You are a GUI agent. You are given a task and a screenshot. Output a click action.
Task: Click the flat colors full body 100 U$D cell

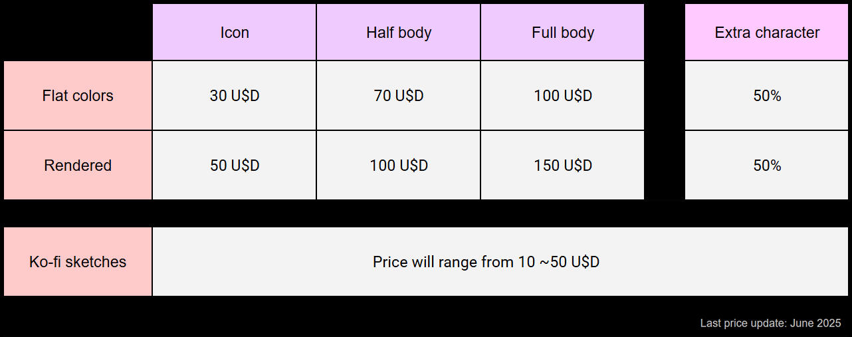click(563, 96)
